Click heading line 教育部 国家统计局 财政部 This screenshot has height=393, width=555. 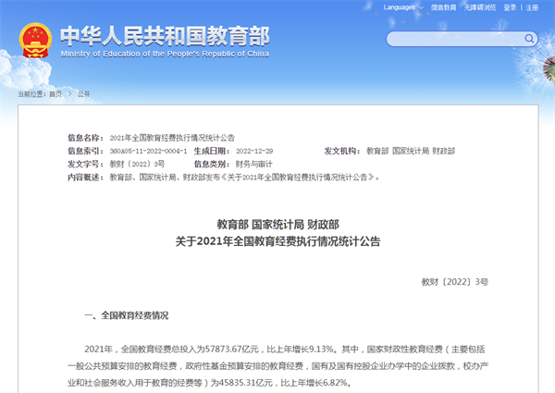click(x=277, y=225)
